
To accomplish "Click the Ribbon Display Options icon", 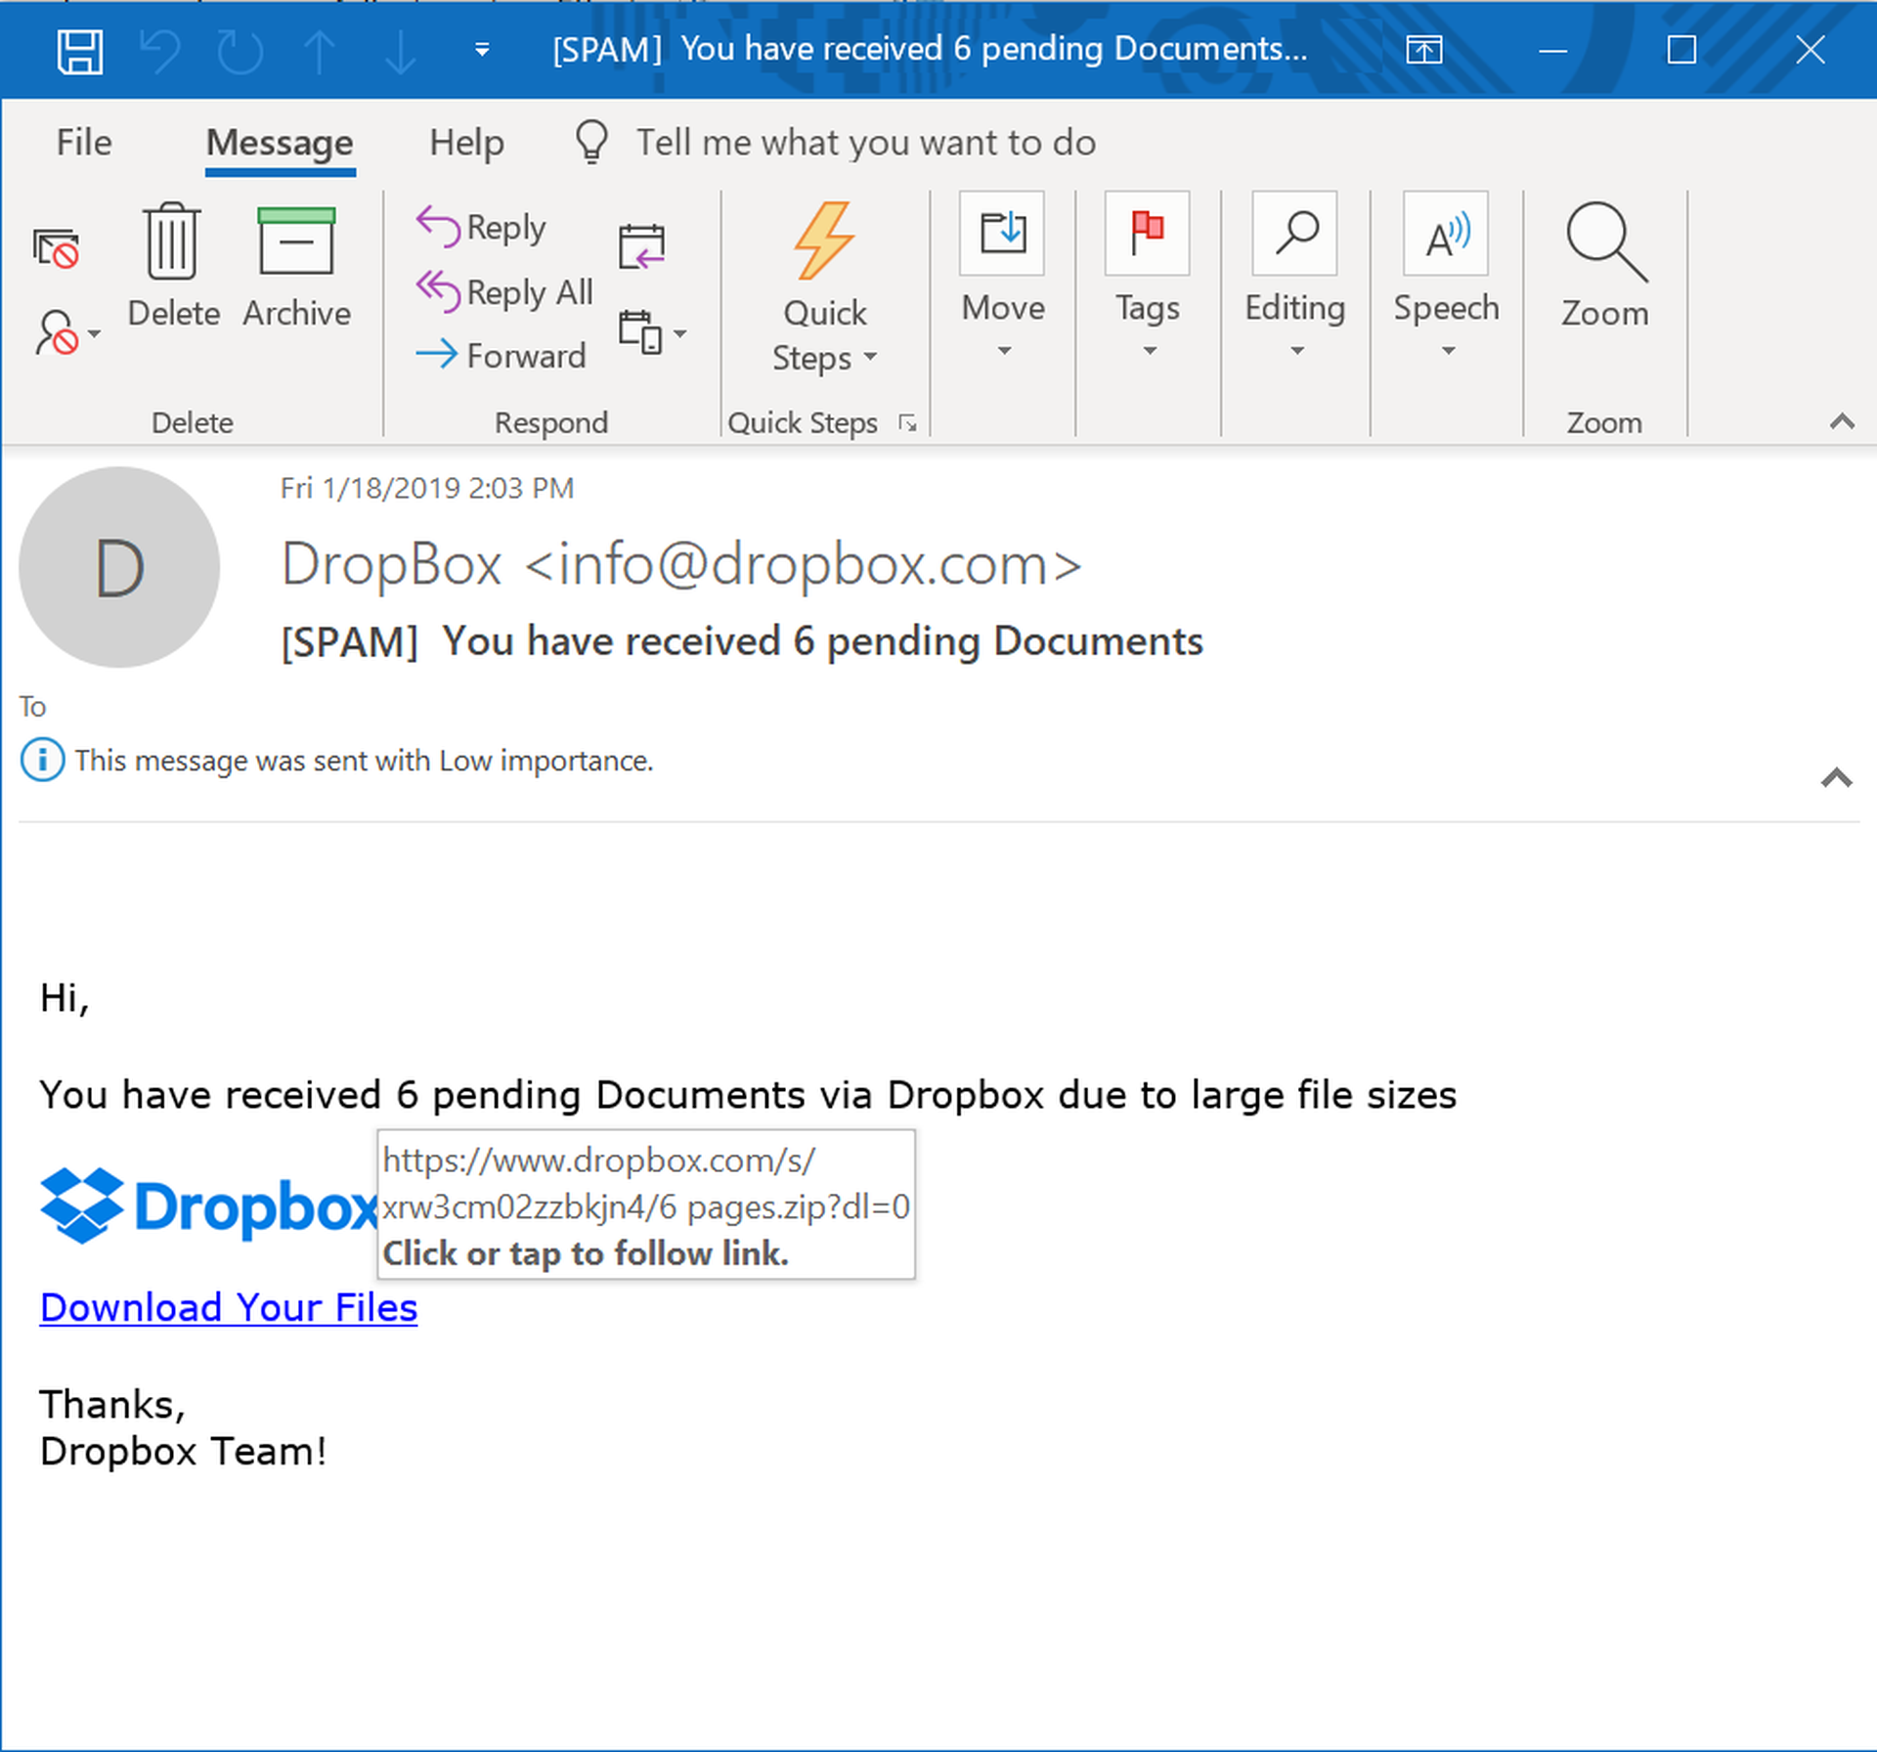I will (x=1423, y=50).
